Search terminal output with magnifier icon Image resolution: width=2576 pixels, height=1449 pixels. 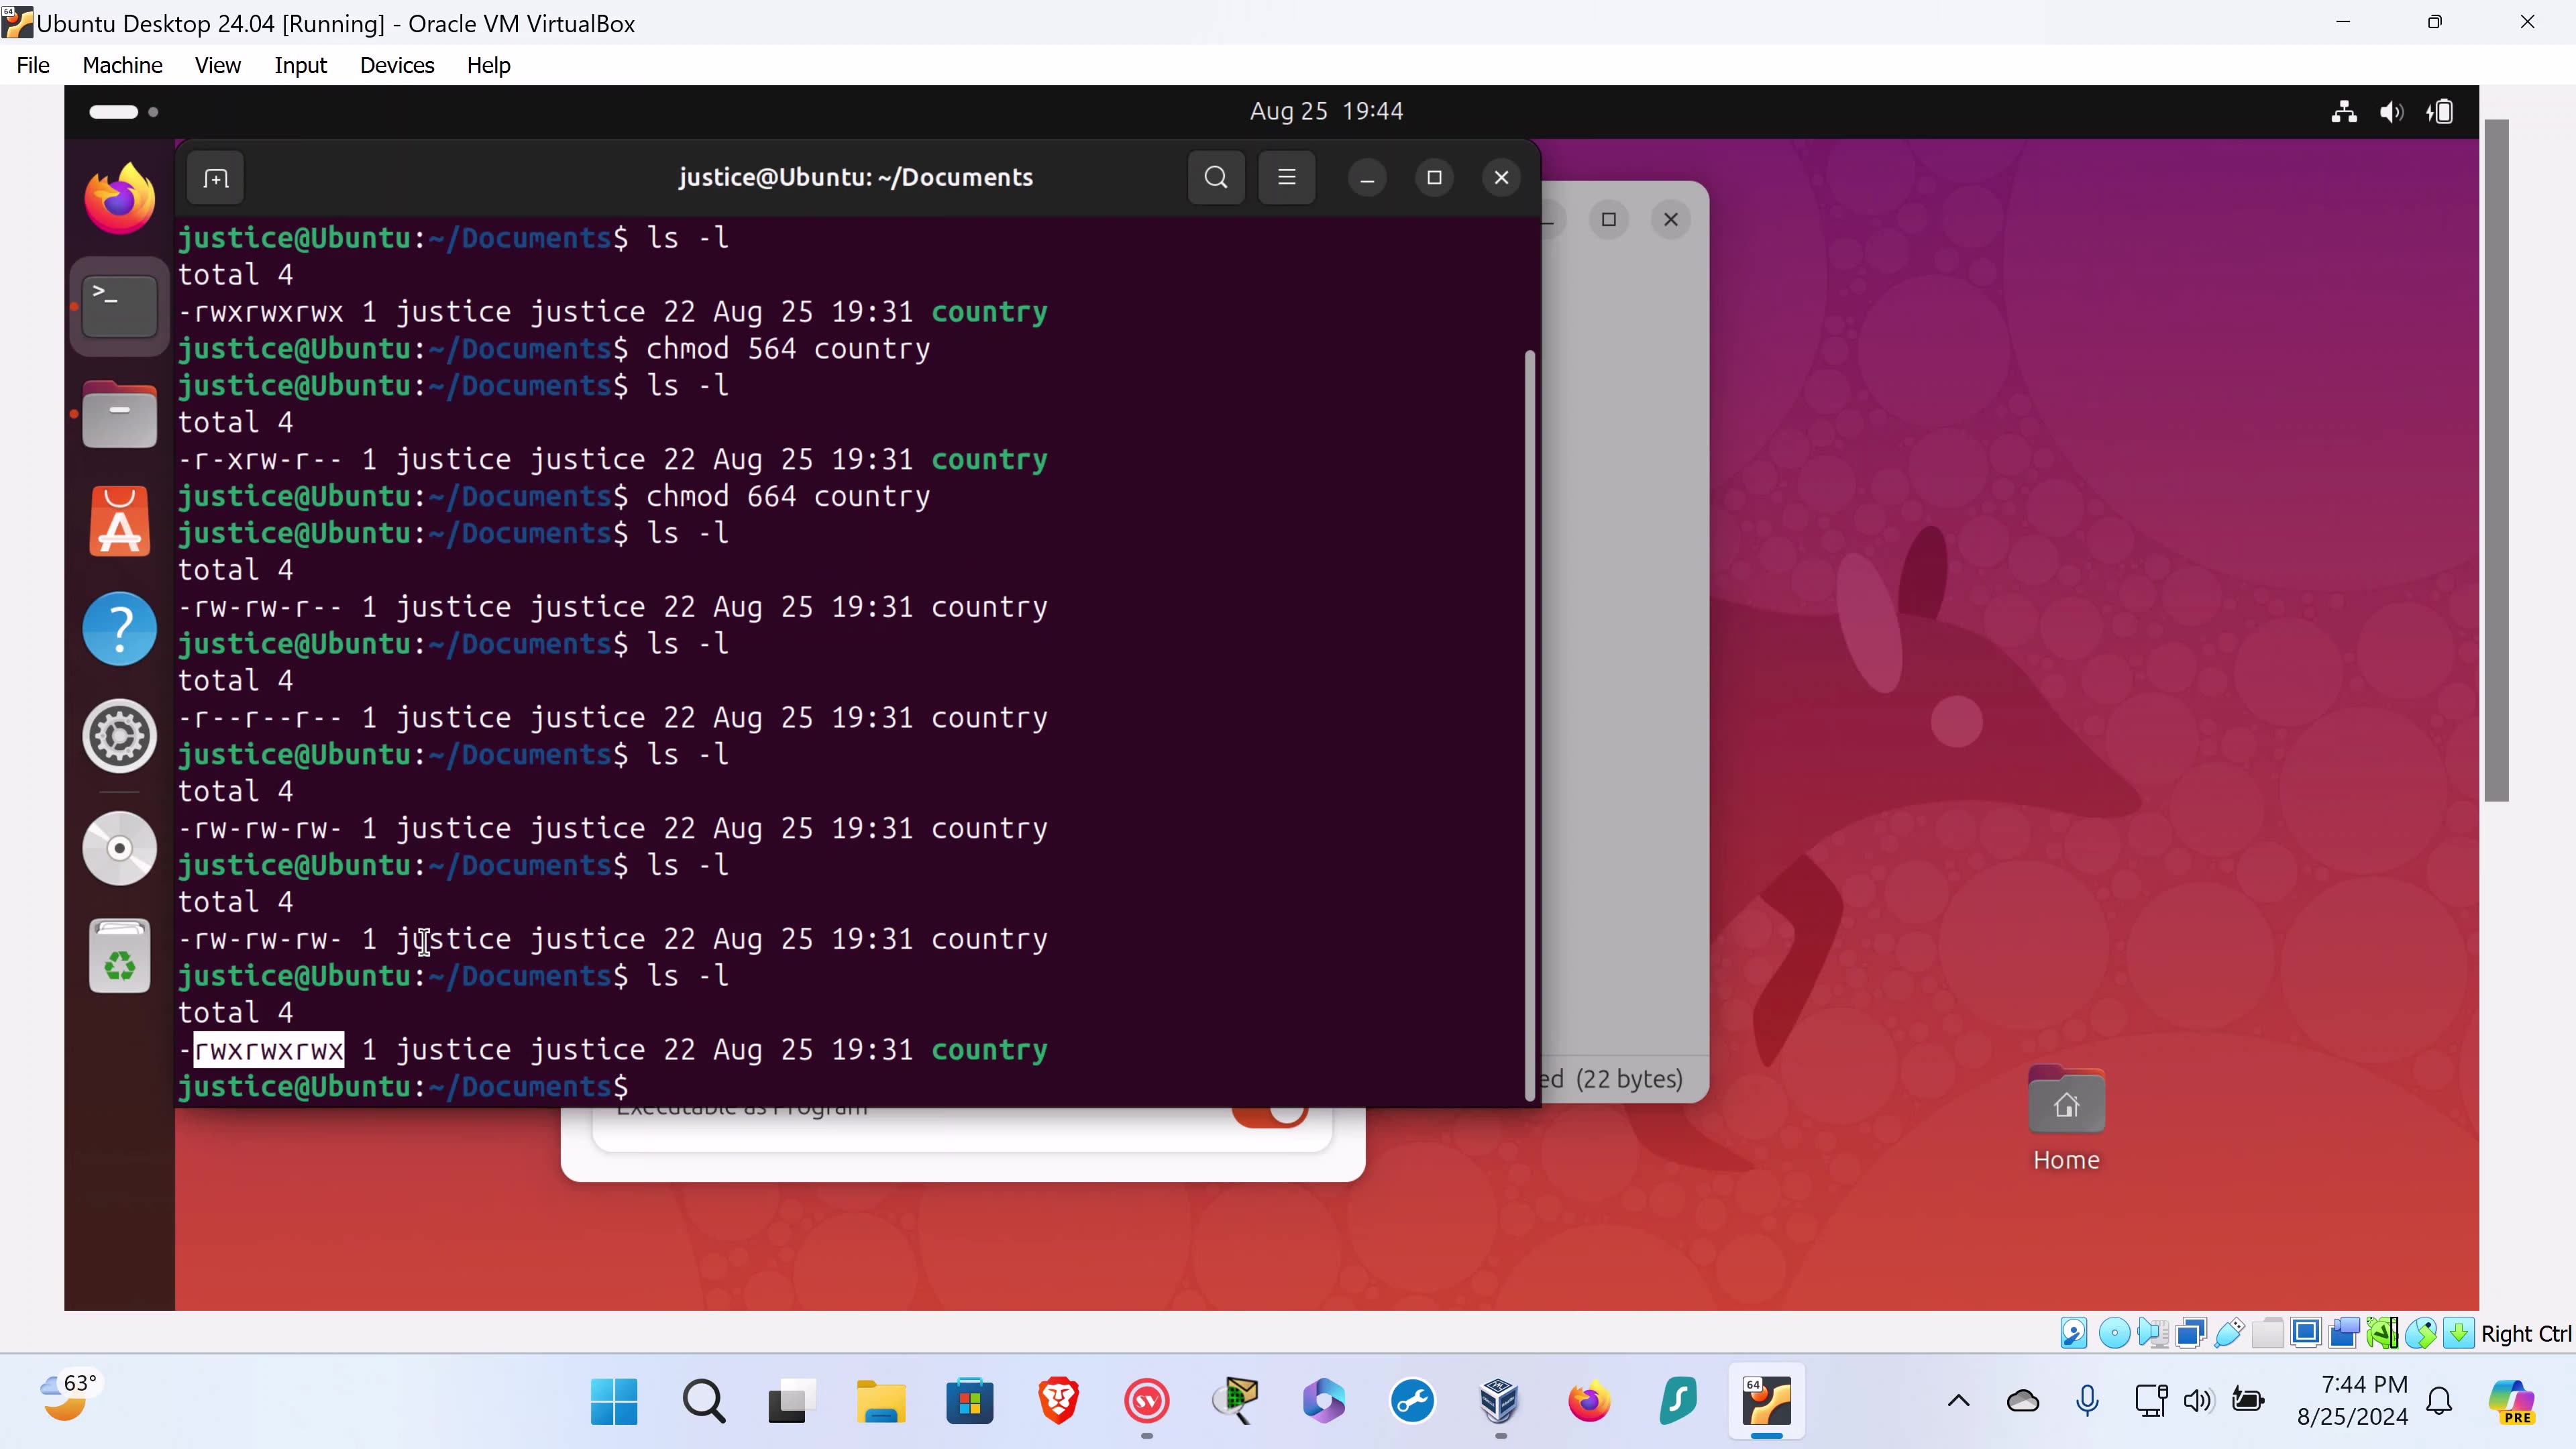(1215, 177)
